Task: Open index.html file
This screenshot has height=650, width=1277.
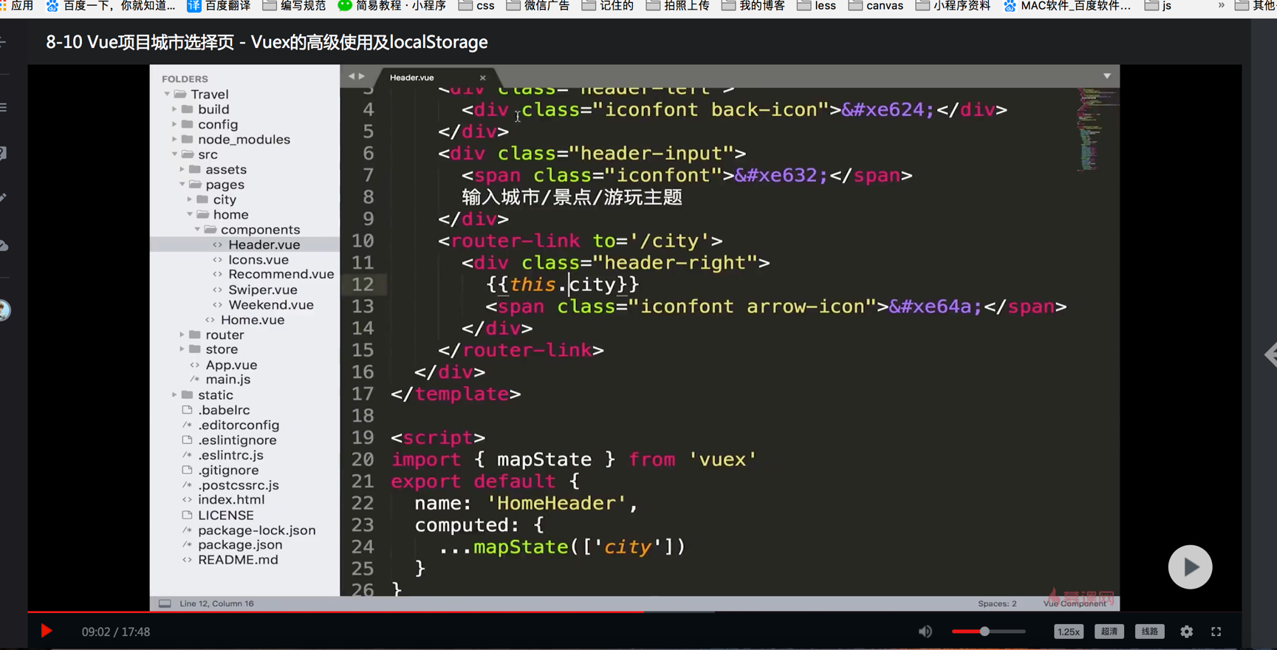Action: pyautogui.click(x=231, y=500)
